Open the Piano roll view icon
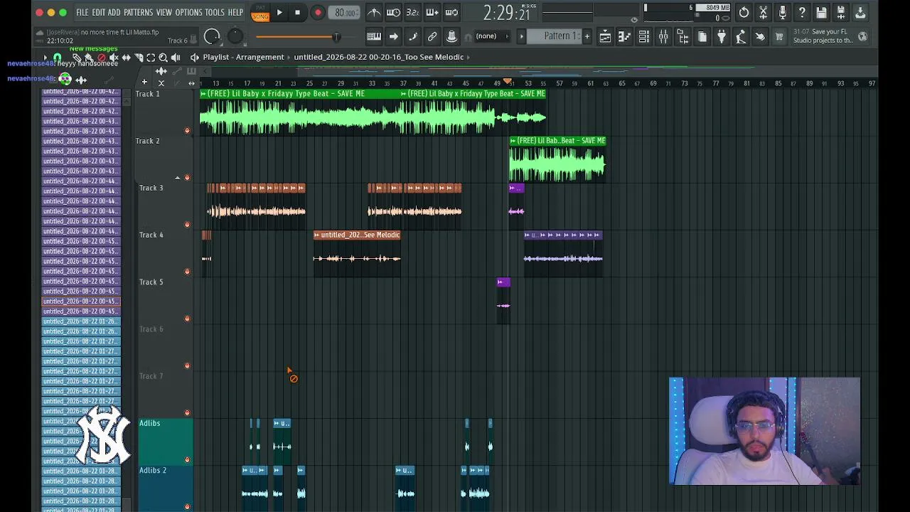The width and height of the screenshot is (910, 512). click(624, 36)
